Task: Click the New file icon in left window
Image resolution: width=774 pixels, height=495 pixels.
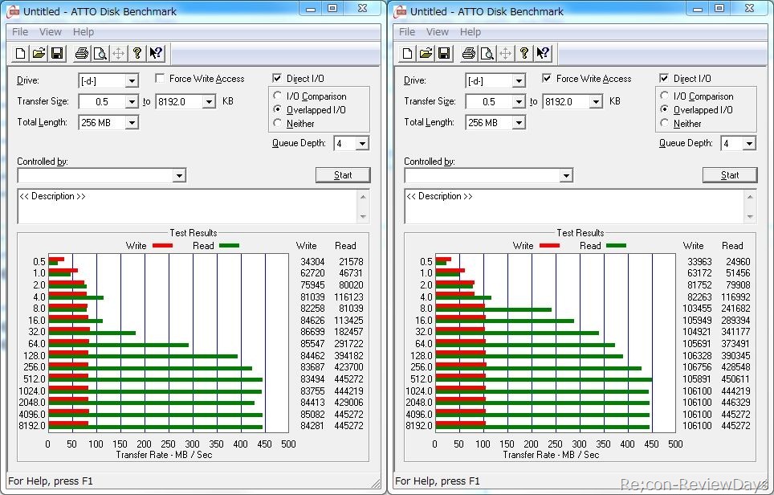Action: point(21,53)
